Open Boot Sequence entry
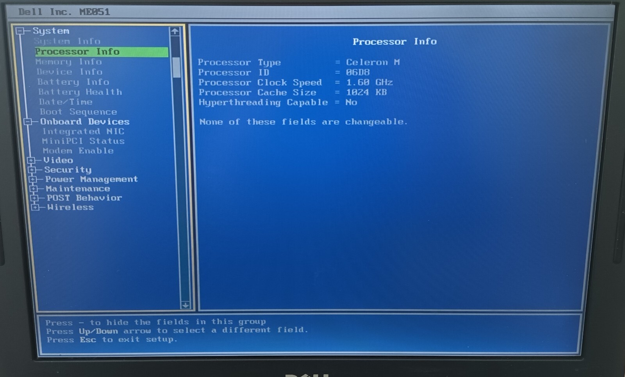The image size is (625, 377). [x=78, y=112]
